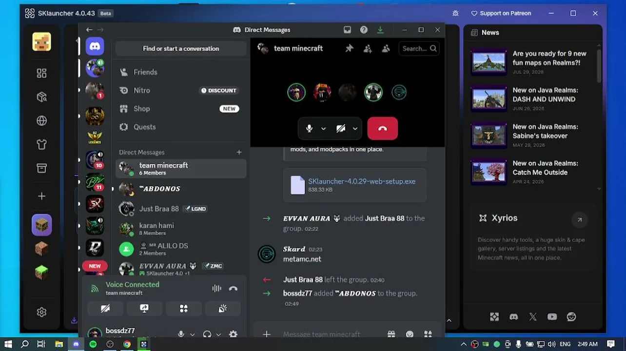Viewport: 626px width, 351px height.
Task: Show hidden system tray icons
Action: [464, 344]
